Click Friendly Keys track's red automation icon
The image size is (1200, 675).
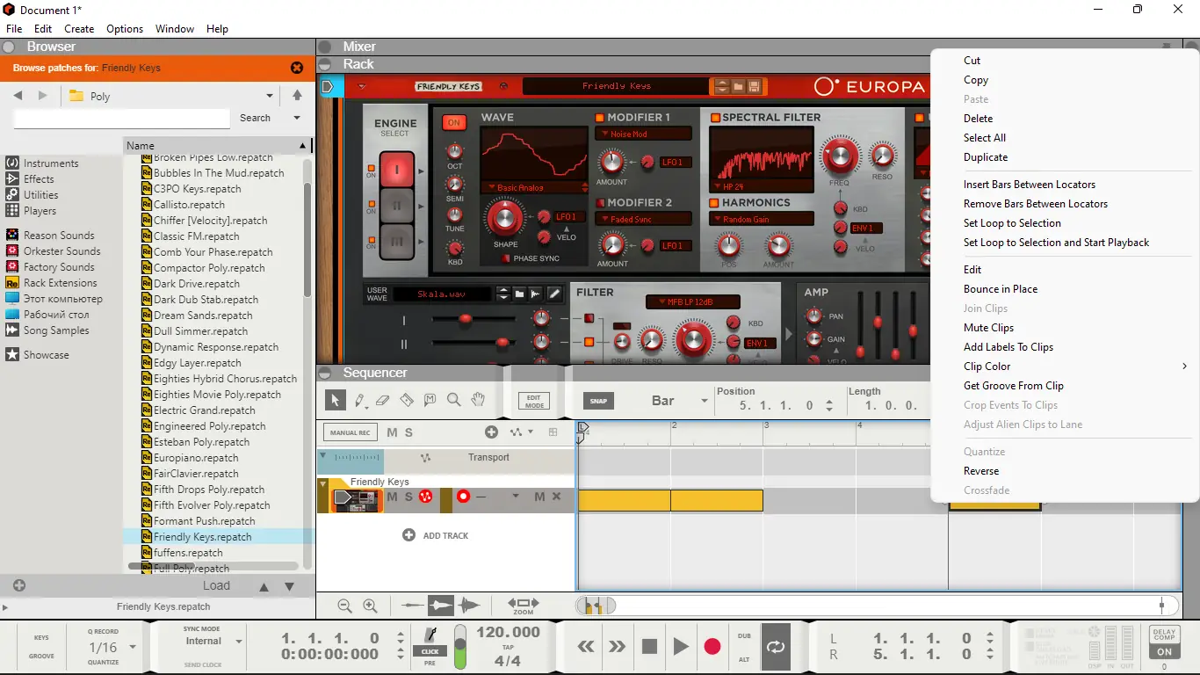click(426, 497)
